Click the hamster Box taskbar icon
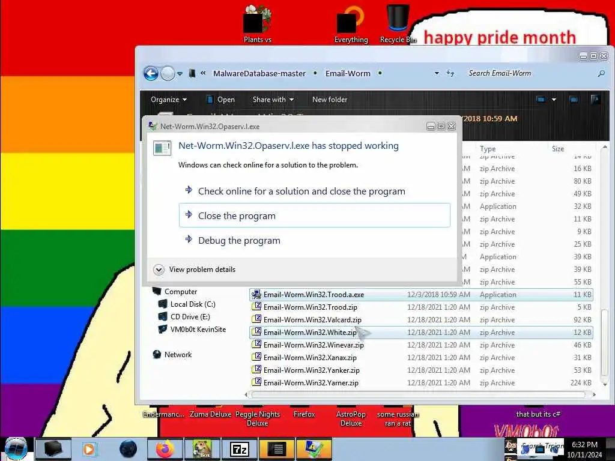Image resolution: width=615 pixels, height=461 pixels. (x=202, y=449)
